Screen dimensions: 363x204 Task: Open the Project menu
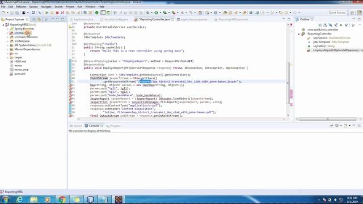pyautogui.click(x=70, y=7)
